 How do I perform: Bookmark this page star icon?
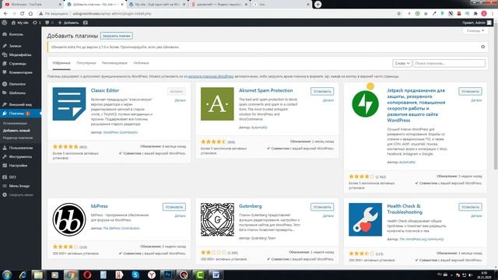point(399,14)
